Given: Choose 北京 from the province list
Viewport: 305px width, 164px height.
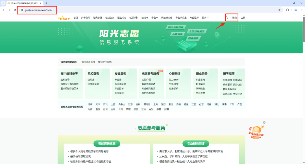Looking at the screenshot, I should point(90,104).
